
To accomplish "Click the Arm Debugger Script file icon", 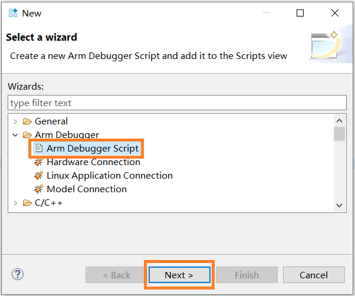I will [x=40, y=149].
